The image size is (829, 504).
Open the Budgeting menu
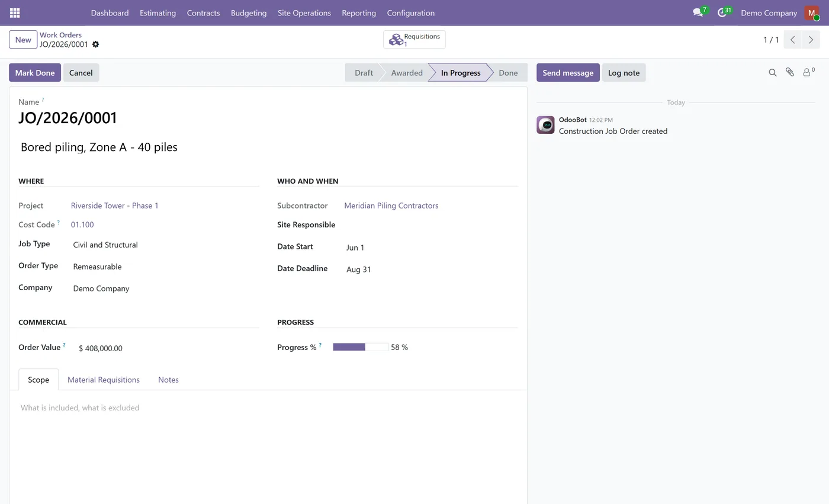click(249, 12)
